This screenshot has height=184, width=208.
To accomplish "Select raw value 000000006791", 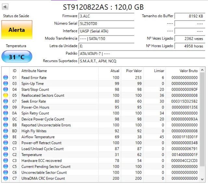I will coord(185,149).
